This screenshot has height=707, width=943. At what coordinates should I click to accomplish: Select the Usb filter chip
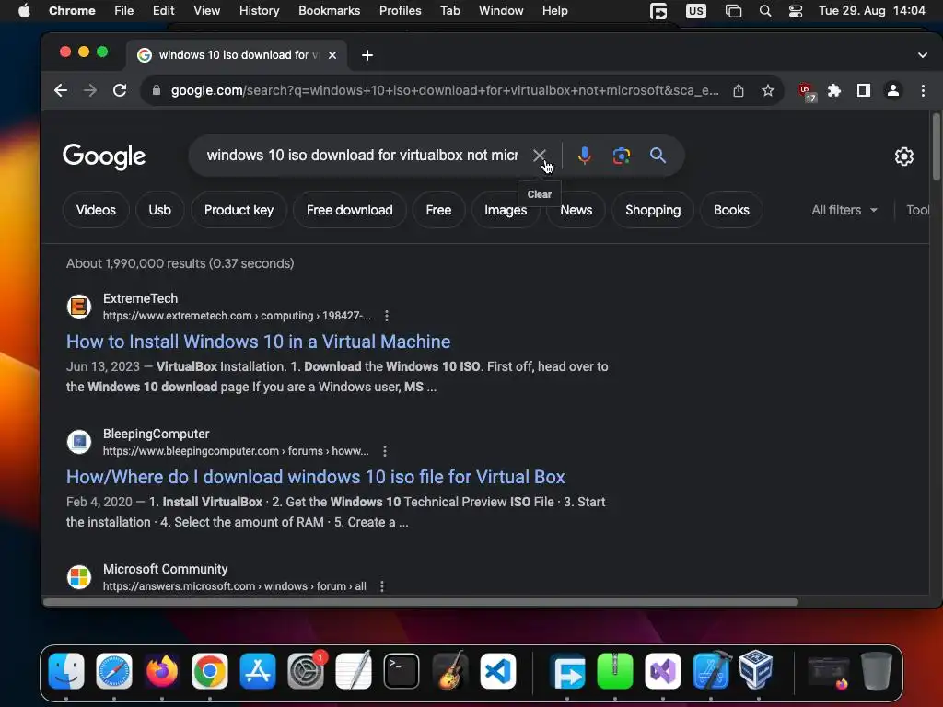tap(159, 210)
